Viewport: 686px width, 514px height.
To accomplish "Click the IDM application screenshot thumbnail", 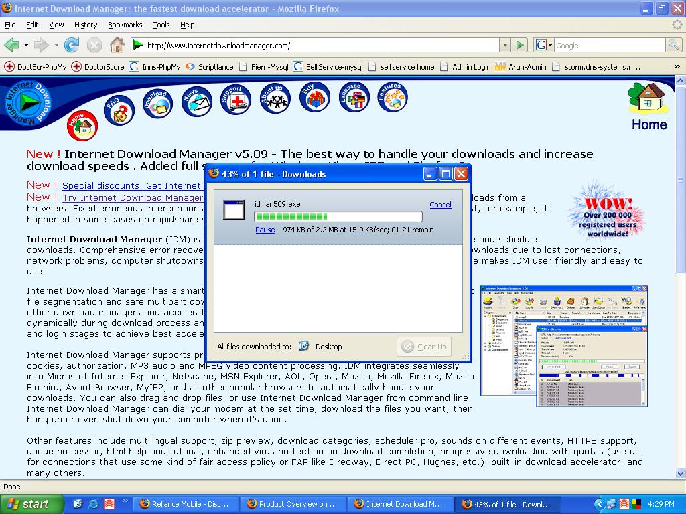I will click(564, 346).
